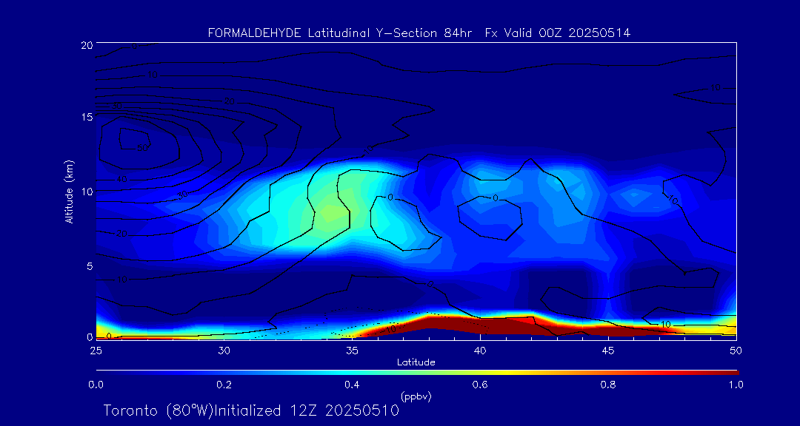Click the colorbar tick label 0.2

click(224, 385)
